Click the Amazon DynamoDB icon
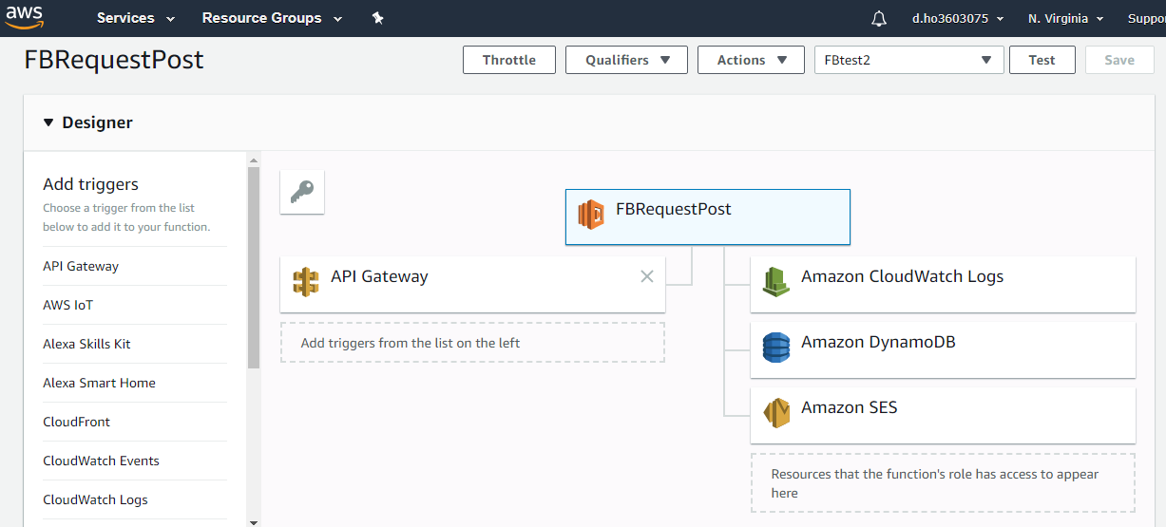This screenshot has width=1166, height=527. coord(776,348)
